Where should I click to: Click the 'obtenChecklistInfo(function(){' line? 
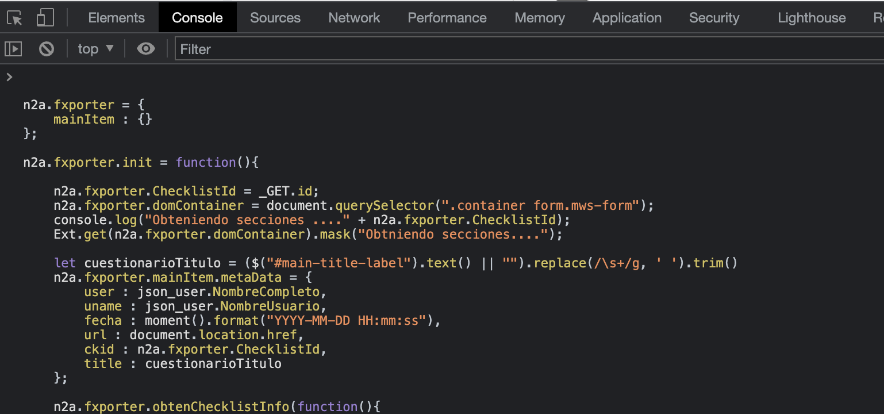coord(217,407)
